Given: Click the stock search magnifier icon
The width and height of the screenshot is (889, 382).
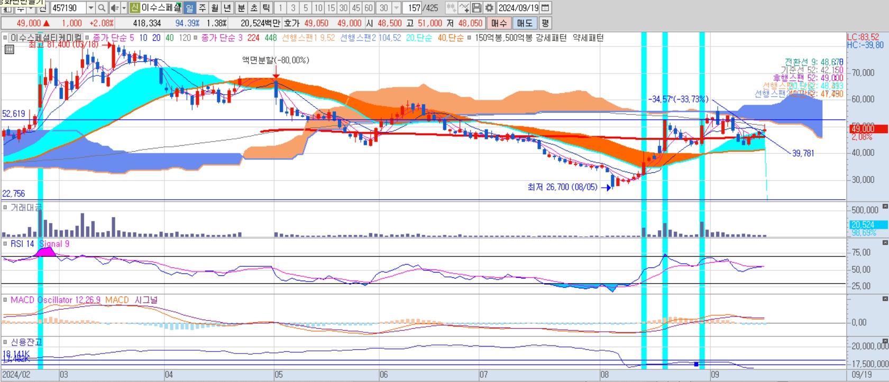Looking at the screenshot, I should point(102,8).
